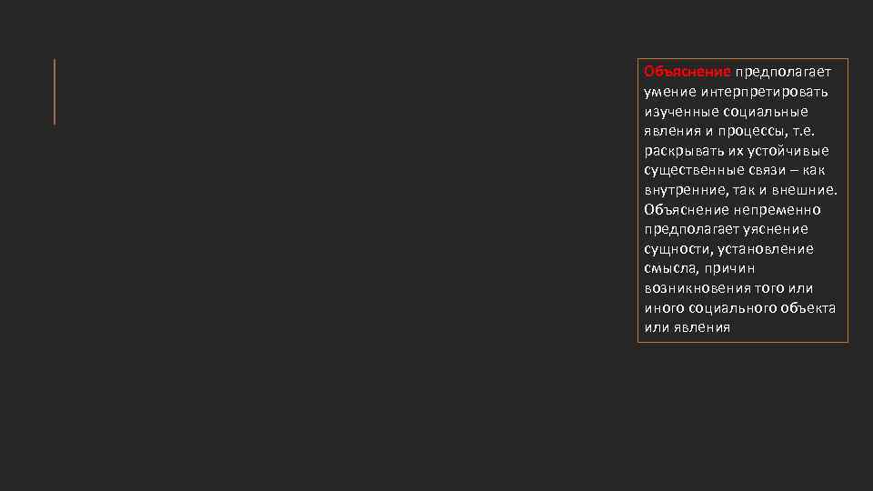Click the text "смысла, причин"
873x491 pixels.
coord(699,268)
